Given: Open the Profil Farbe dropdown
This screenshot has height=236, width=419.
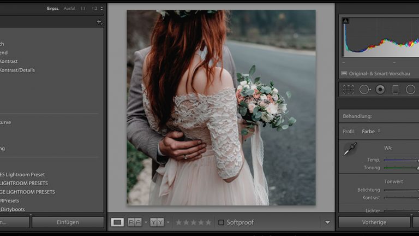Looking at the screenshot, I should 372,131.
